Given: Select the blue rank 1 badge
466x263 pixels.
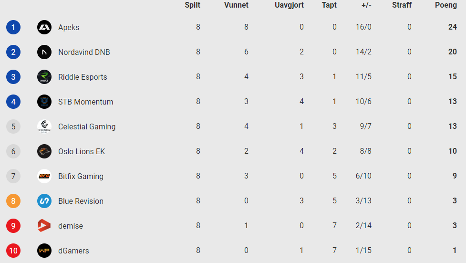Looking at the screenshot, I should point(13,27).
